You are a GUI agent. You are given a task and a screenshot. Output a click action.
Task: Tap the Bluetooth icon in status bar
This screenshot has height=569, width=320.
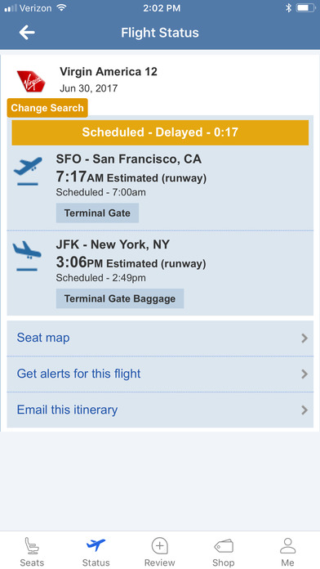[288, 8]
